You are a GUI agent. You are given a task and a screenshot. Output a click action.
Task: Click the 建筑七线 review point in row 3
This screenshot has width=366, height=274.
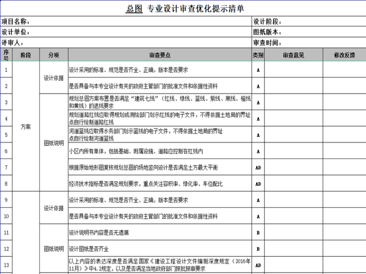point(159,102)
